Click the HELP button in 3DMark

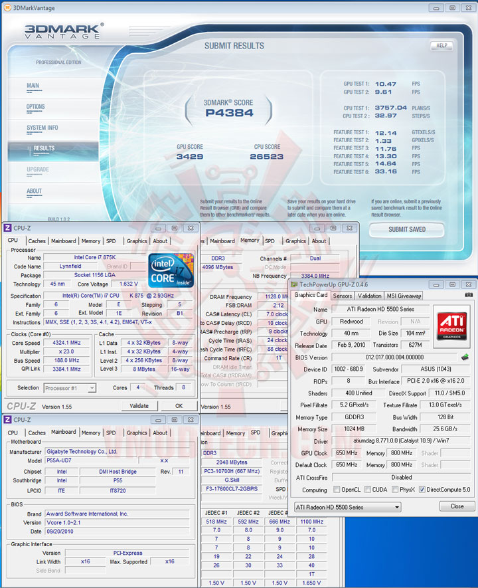pos(441,45)
